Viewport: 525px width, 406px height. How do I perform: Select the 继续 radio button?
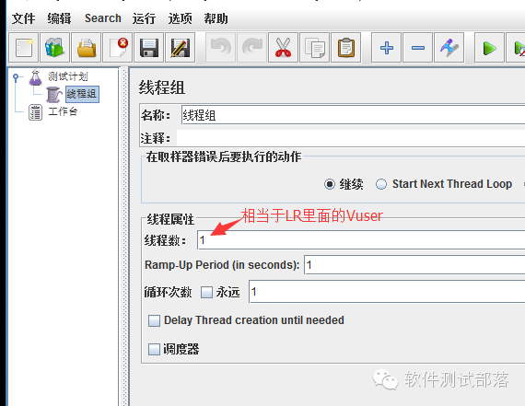click(x=330, y=184)
